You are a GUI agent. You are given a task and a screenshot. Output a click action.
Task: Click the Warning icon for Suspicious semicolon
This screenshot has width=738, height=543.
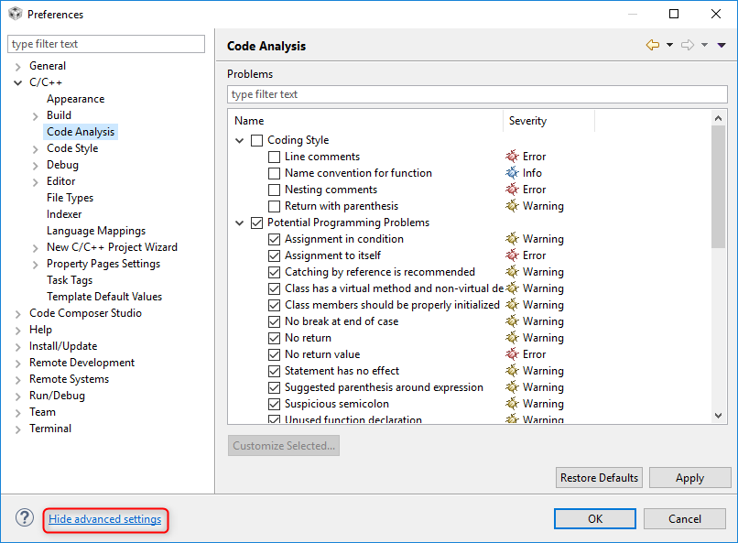click(513, 404)
